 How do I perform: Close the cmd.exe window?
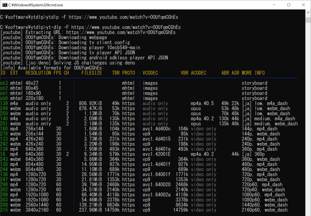pyautogui.click(x=303, y=5)
